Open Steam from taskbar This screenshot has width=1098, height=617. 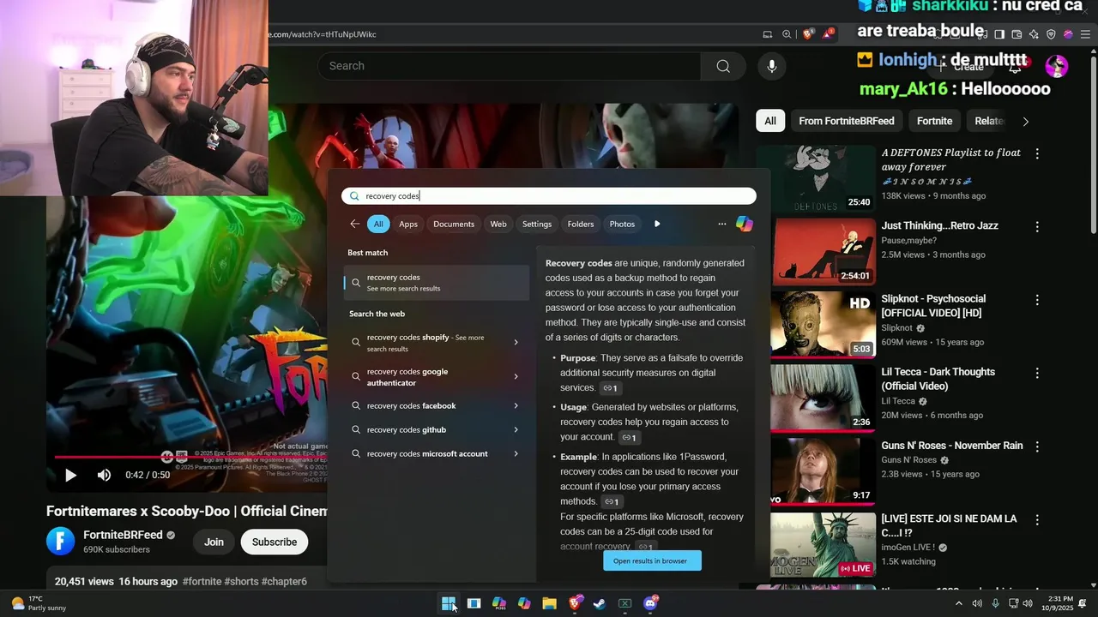[600, 603]
